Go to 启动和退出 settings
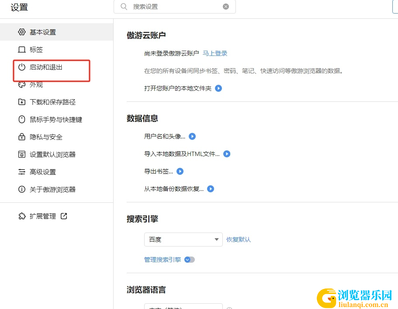 coord(57,67)
